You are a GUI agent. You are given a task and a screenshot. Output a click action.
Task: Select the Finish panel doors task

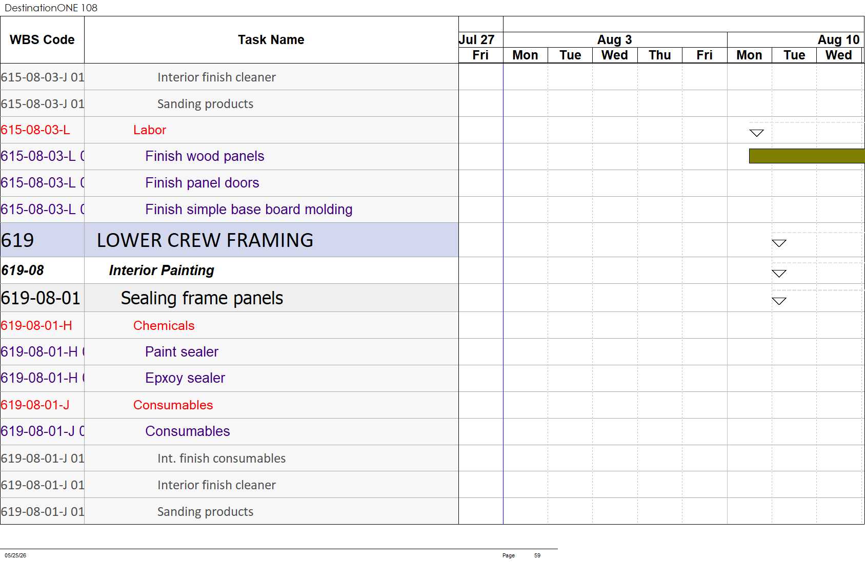[202, 183]
